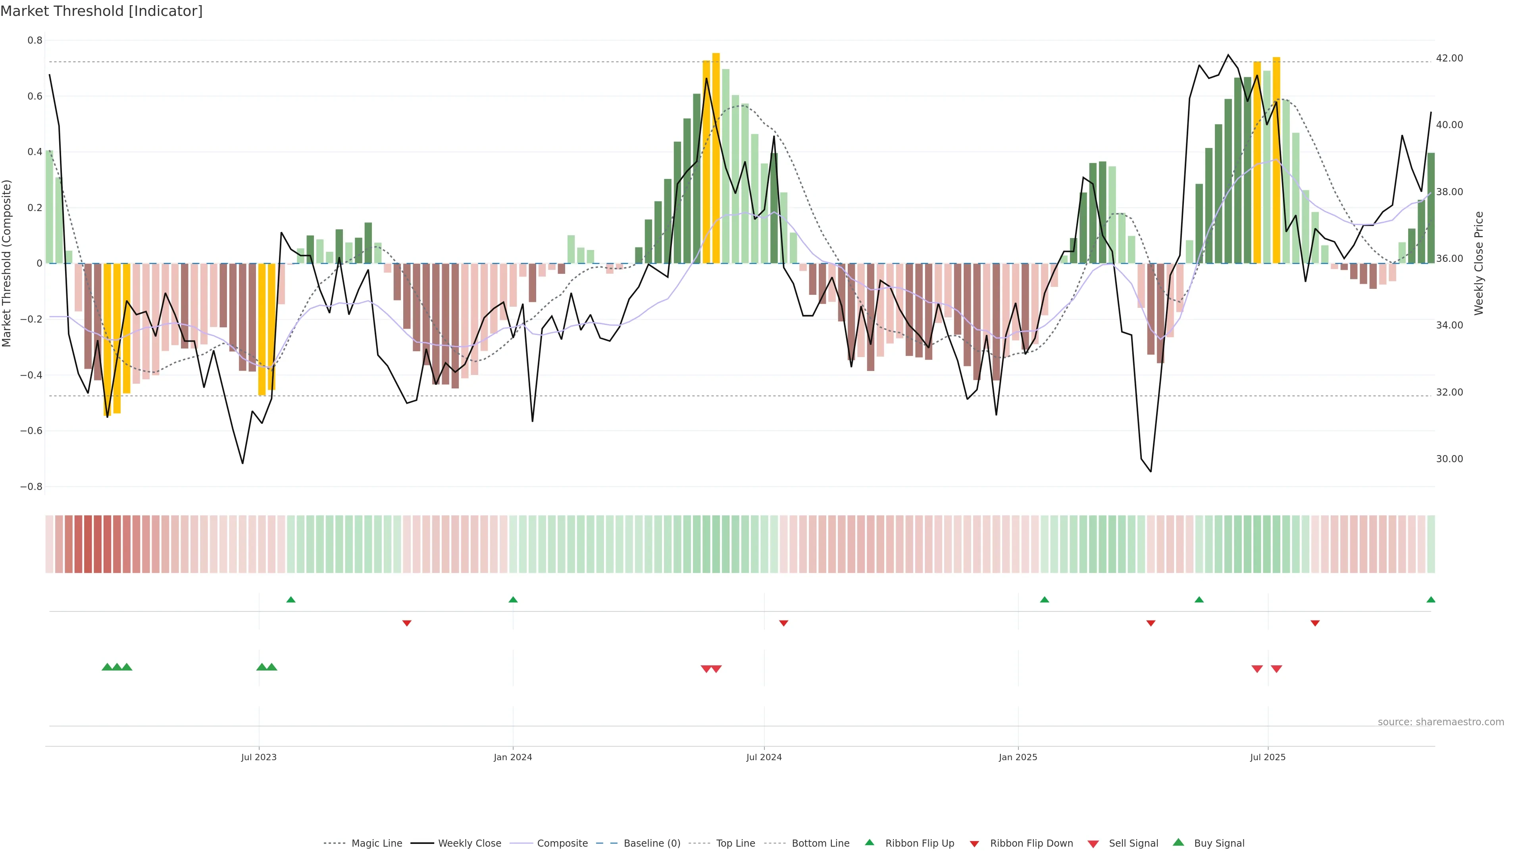Click the last red sell signal triangle
The image size is (1524, 857).
[1276, 669]
